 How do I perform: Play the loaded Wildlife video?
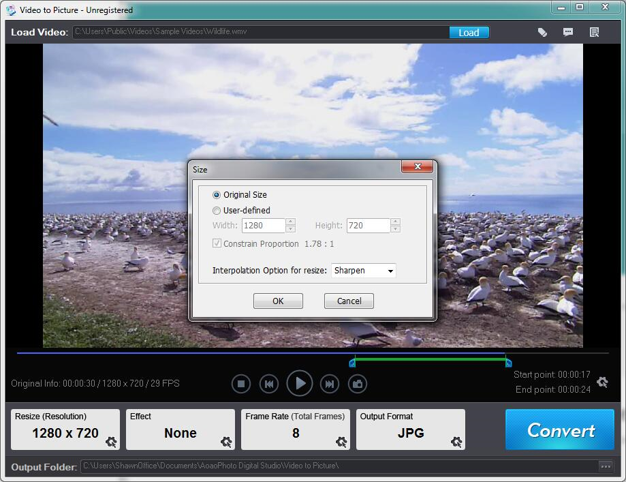[x=300, y=384]
